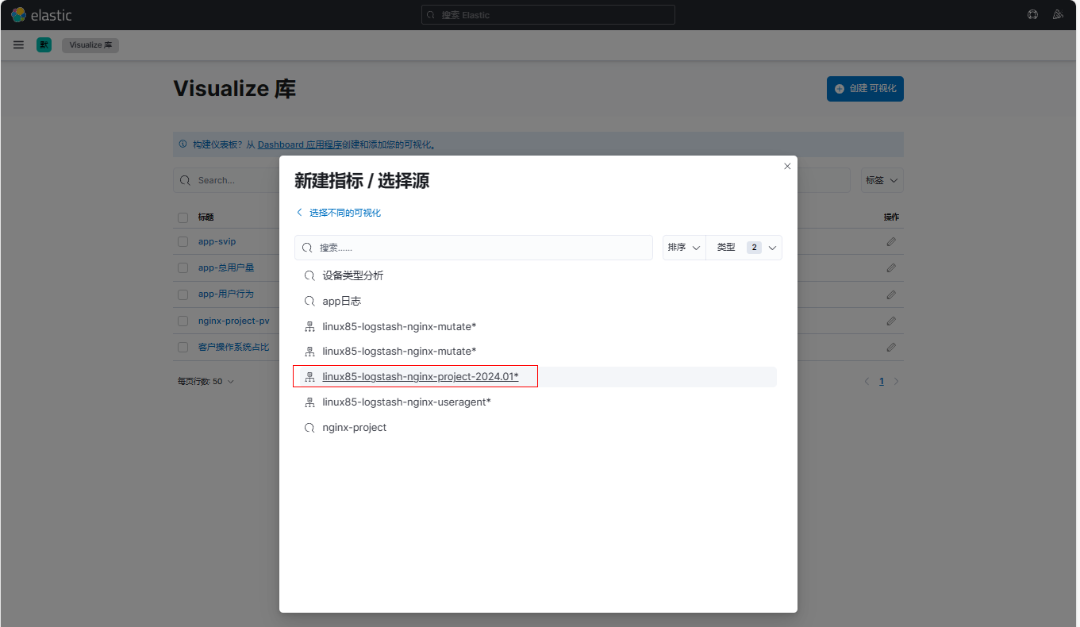
Task: Choose the nginx-project saved search
Action: (354, 428)
